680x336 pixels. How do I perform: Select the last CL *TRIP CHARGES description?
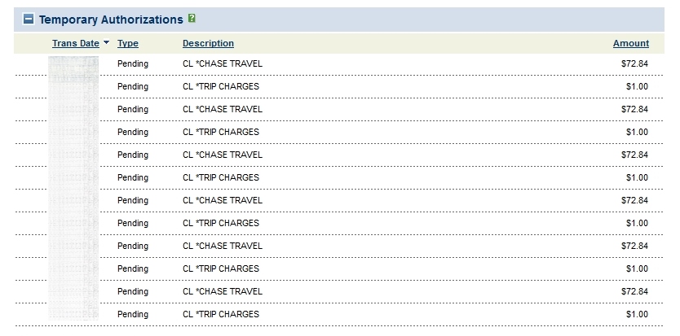click(x=220, y=314)
